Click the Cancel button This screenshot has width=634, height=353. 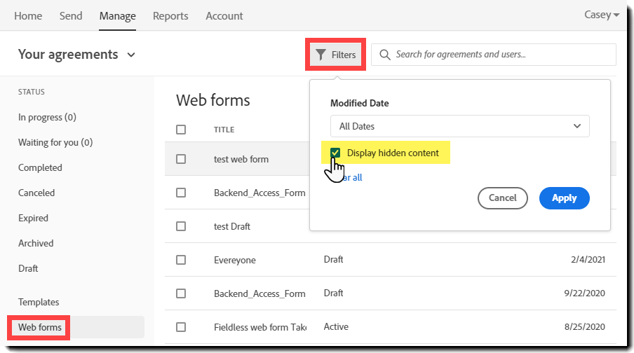[x=502, y=198]
